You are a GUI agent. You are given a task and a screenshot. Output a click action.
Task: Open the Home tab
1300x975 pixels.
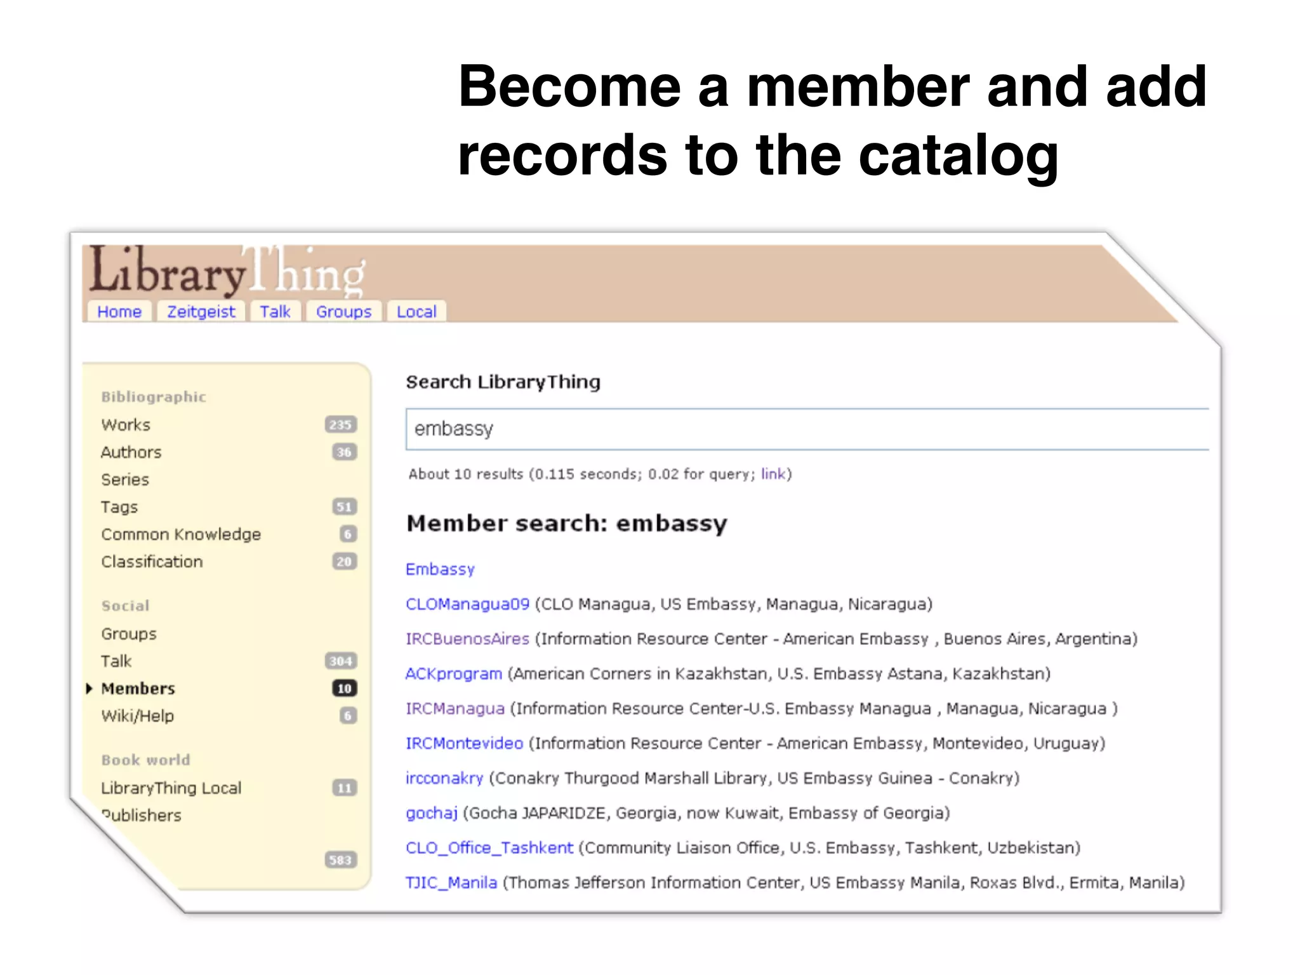tap(119, 312)
